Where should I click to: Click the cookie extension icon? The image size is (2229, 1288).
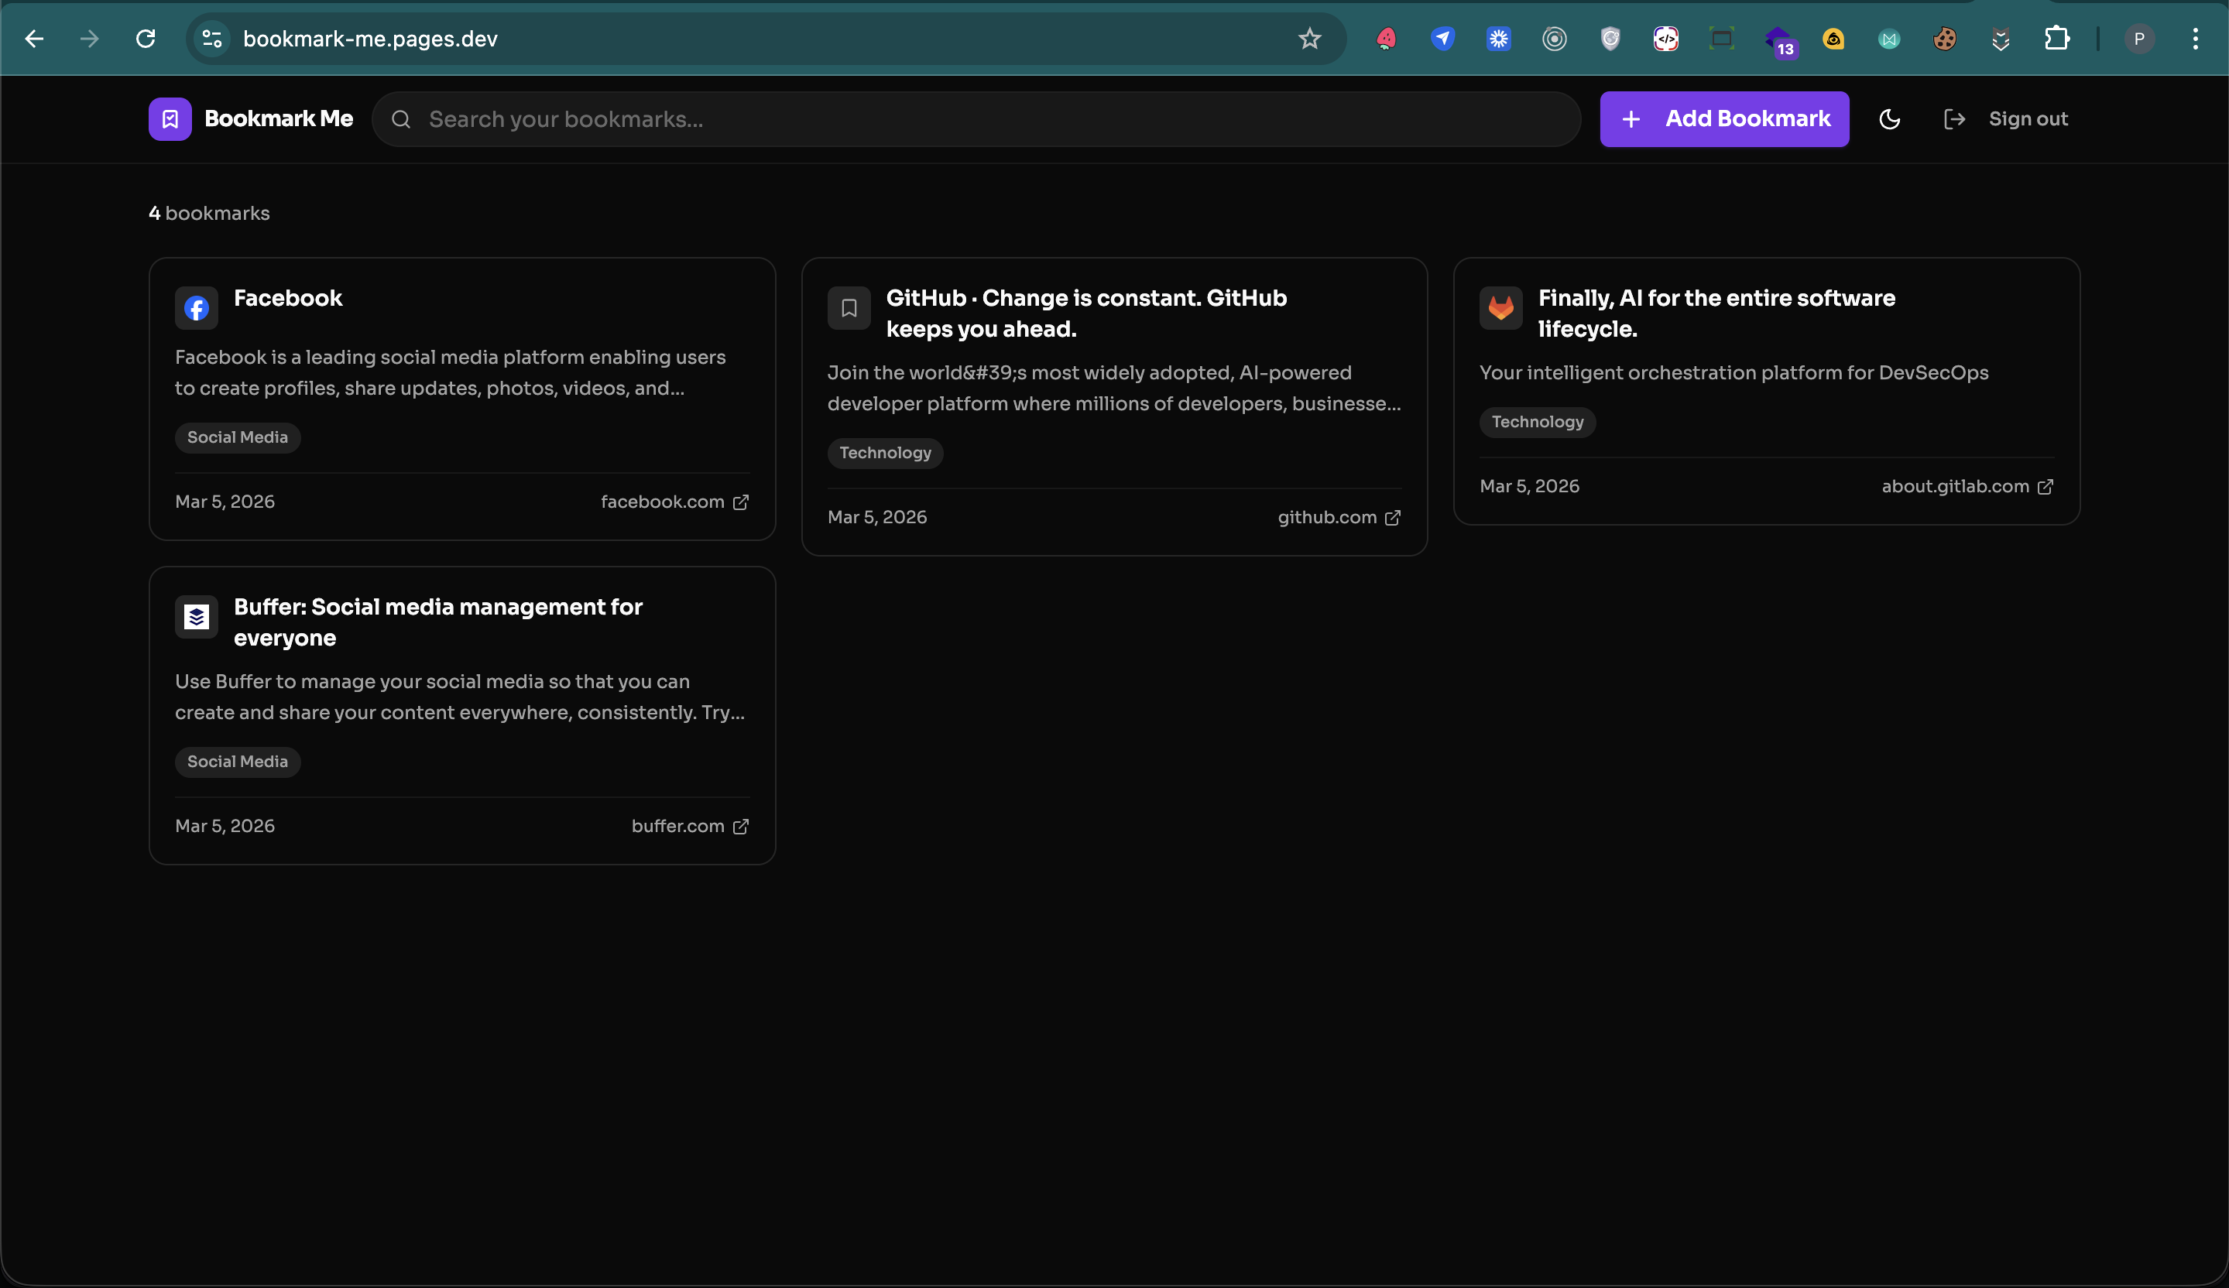pos(1944,39)
